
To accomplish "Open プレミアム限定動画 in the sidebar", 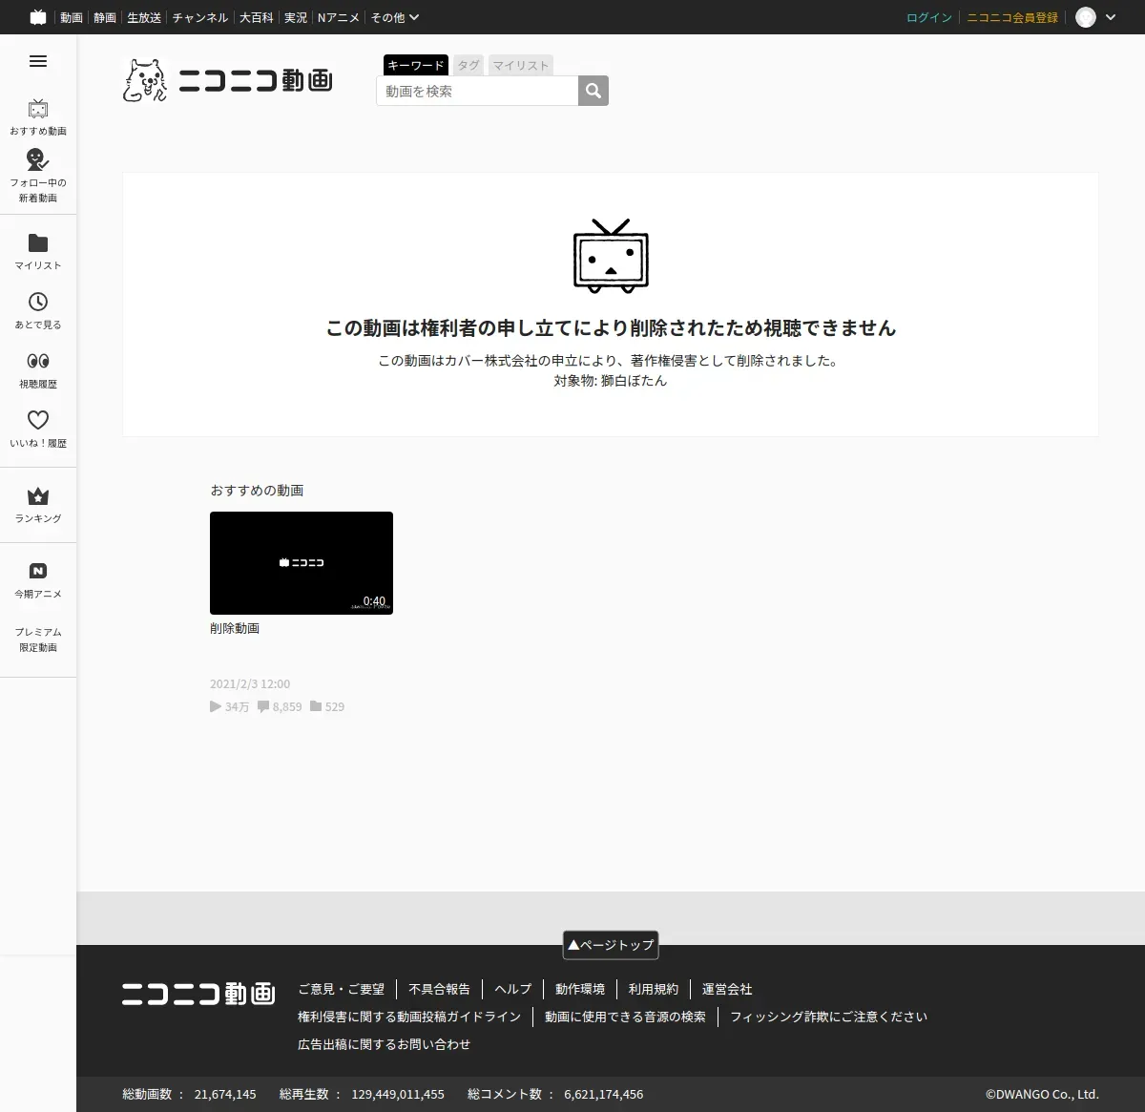I will coord(38,640).
